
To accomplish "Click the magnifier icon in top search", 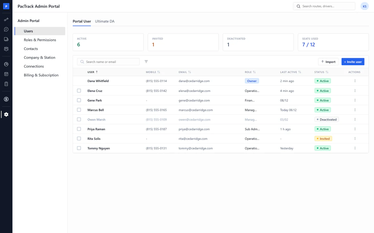I will [299, 6].
